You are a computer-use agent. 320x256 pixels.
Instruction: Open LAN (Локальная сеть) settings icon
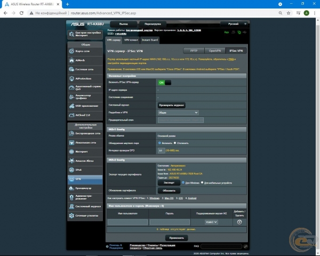pos(71,142)
